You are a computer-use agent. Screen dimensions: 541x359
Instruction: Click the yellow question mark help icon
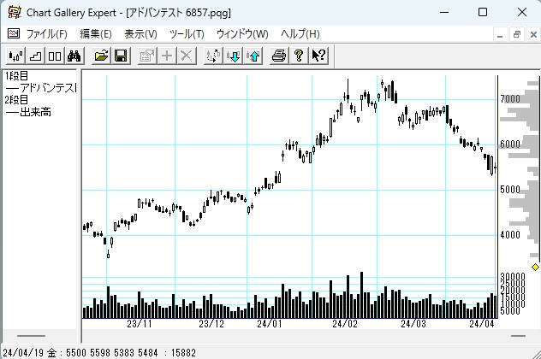click(x=299, y=56)
